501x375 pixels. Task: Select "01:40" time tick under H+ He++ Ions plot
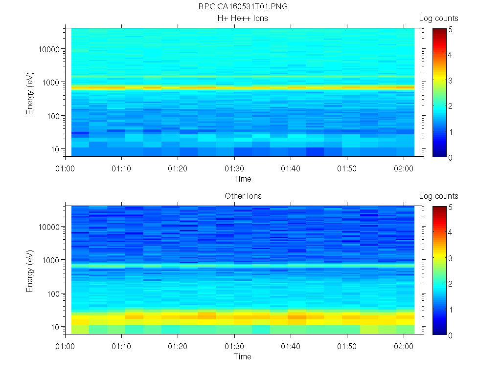(x=291, y=168)
